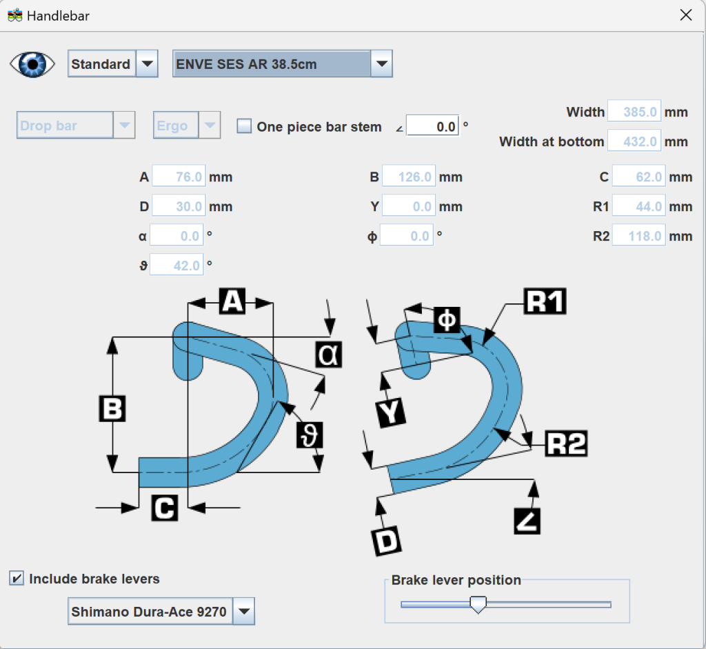The width and height of the screenshot is (706, 649).
Task: Click the ϕ label in the diagram
Action: click(447, 320)
